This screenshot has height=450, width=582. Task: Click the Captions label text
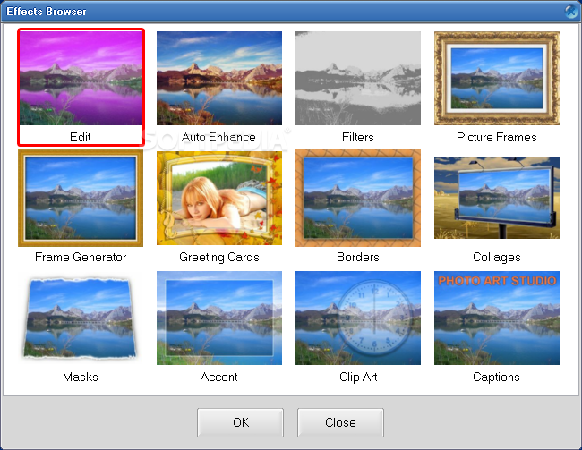tap(496, 377)
